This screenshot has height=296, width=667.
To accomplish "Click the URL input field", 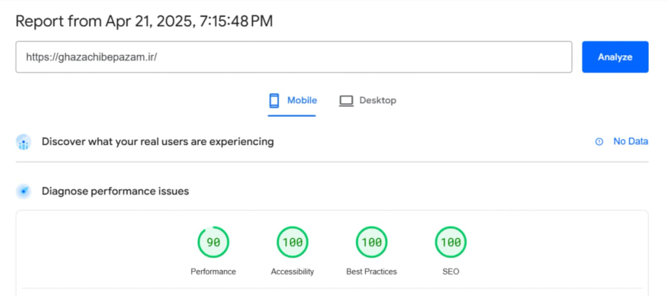I will (294, 57).
